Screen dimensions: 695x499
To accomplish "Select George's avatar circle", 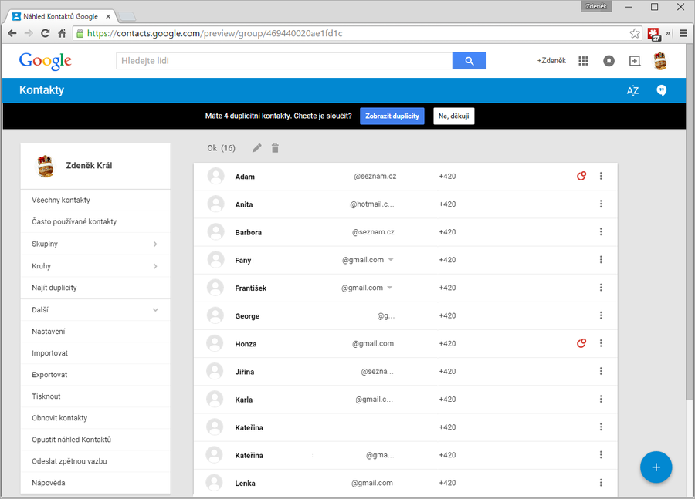I will pos(216,315).
